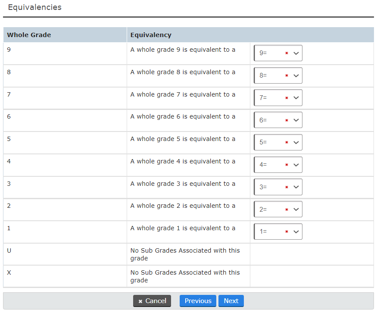Expand the 1= equivalency selector
The width and height of the screenshot is (377, 313).
point(277,232)
